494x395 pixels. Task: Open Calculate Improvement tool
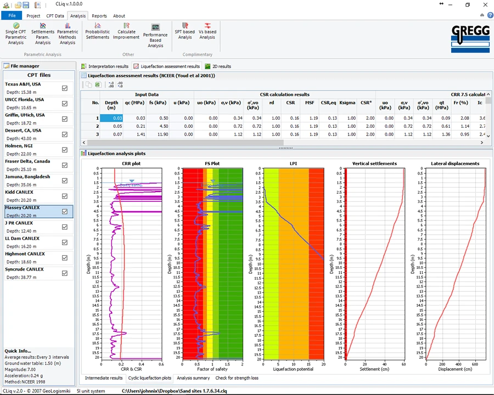126,31
